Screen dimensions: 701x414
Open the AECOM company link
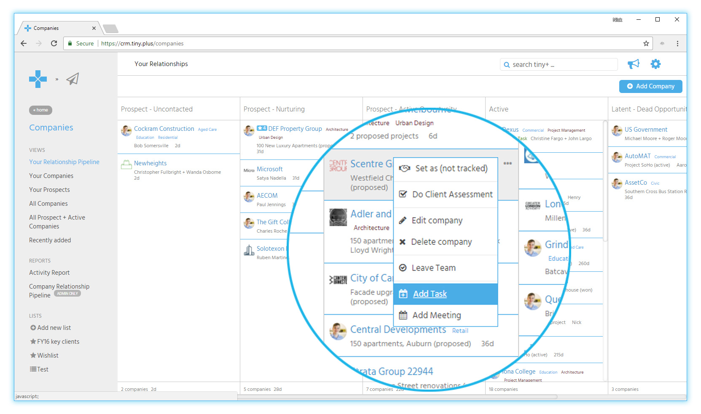[267, 196]
